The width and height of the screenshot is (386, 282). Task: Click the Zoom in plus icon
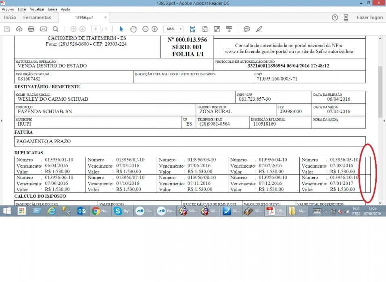tap(154, 29)
